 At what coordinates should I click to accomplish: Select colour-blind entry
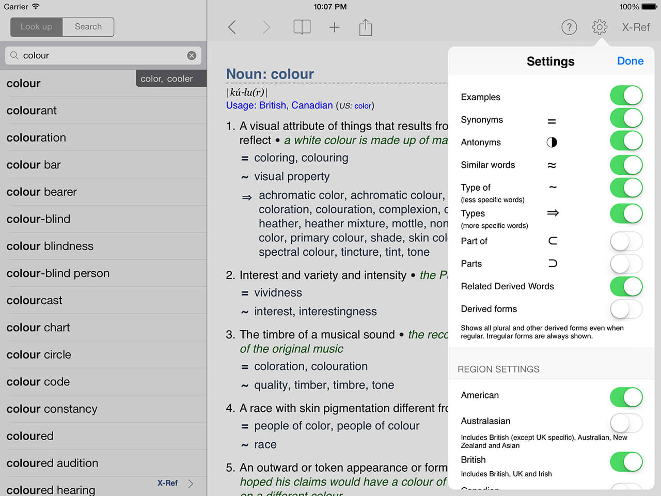(103, 219)
